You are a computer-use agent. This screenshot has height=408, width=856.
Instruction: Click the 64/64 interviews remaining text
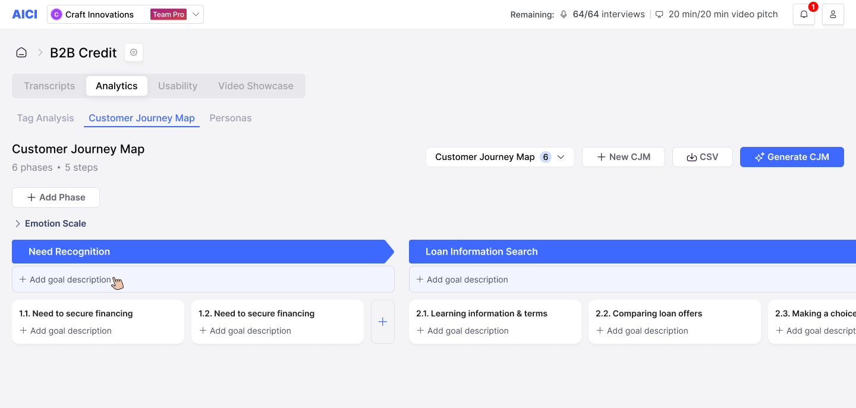pyautogui.click(x=609, y=14)
